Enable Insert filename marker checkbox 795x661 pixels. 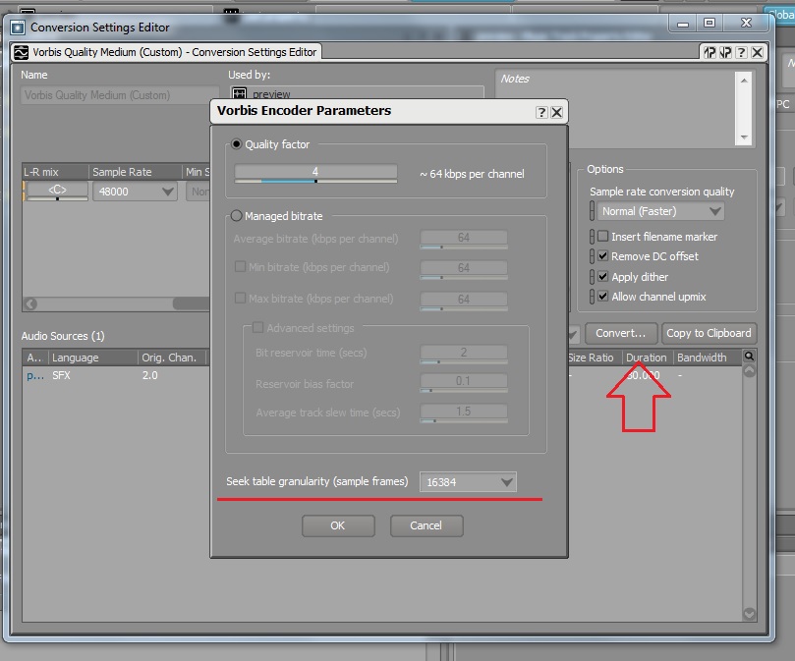coord(602,237)
